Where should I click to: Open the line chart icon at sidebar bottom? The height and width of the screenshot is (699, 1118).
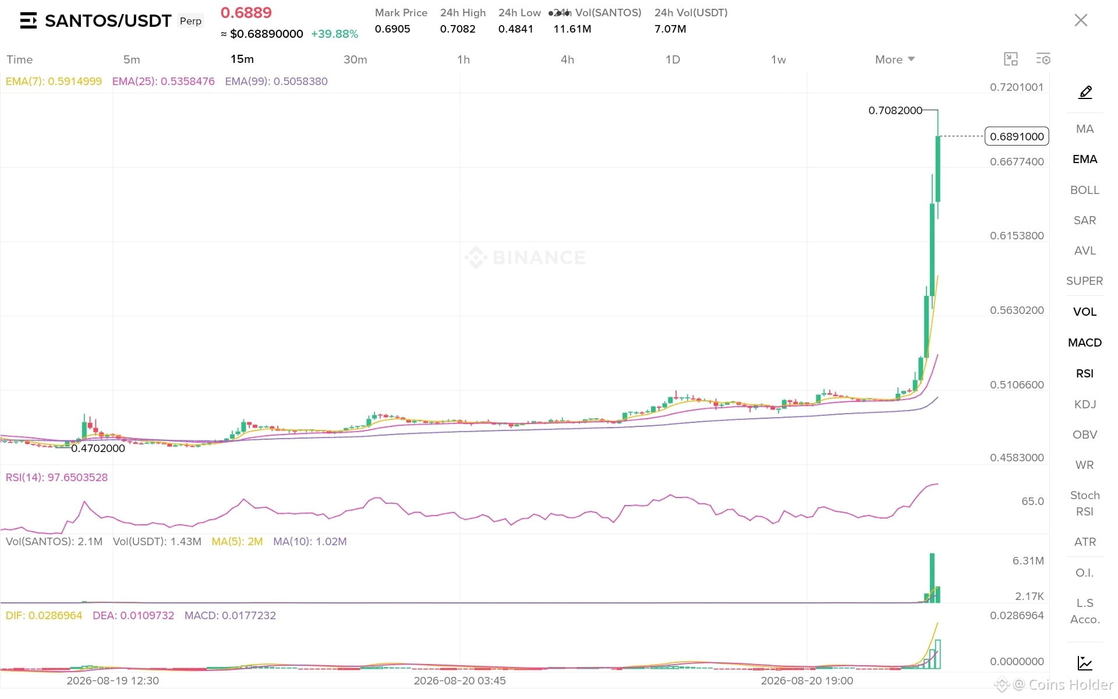pyautogui.click(x=1085, y=663)
